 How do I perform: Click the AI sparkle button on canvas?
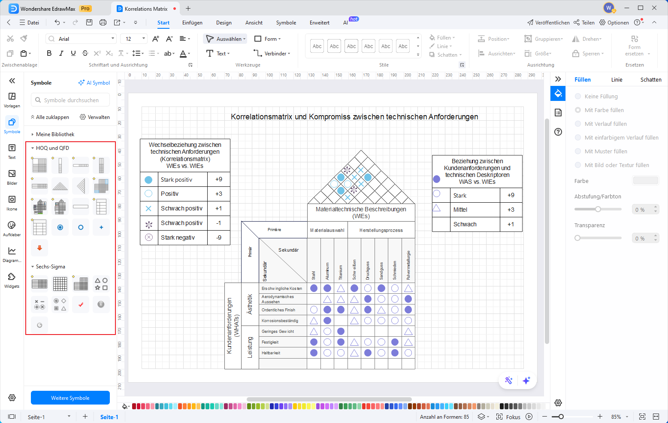pyautogui.click(x=526, y=380)
